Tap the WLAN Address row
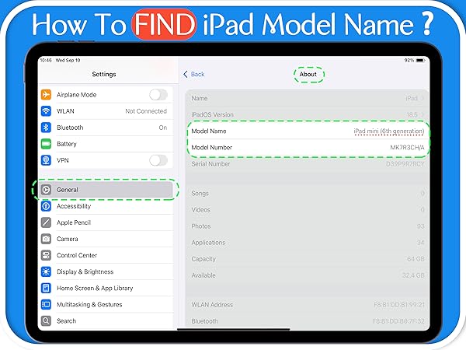Viewport: 466px width, 350px height. point(308,305)
